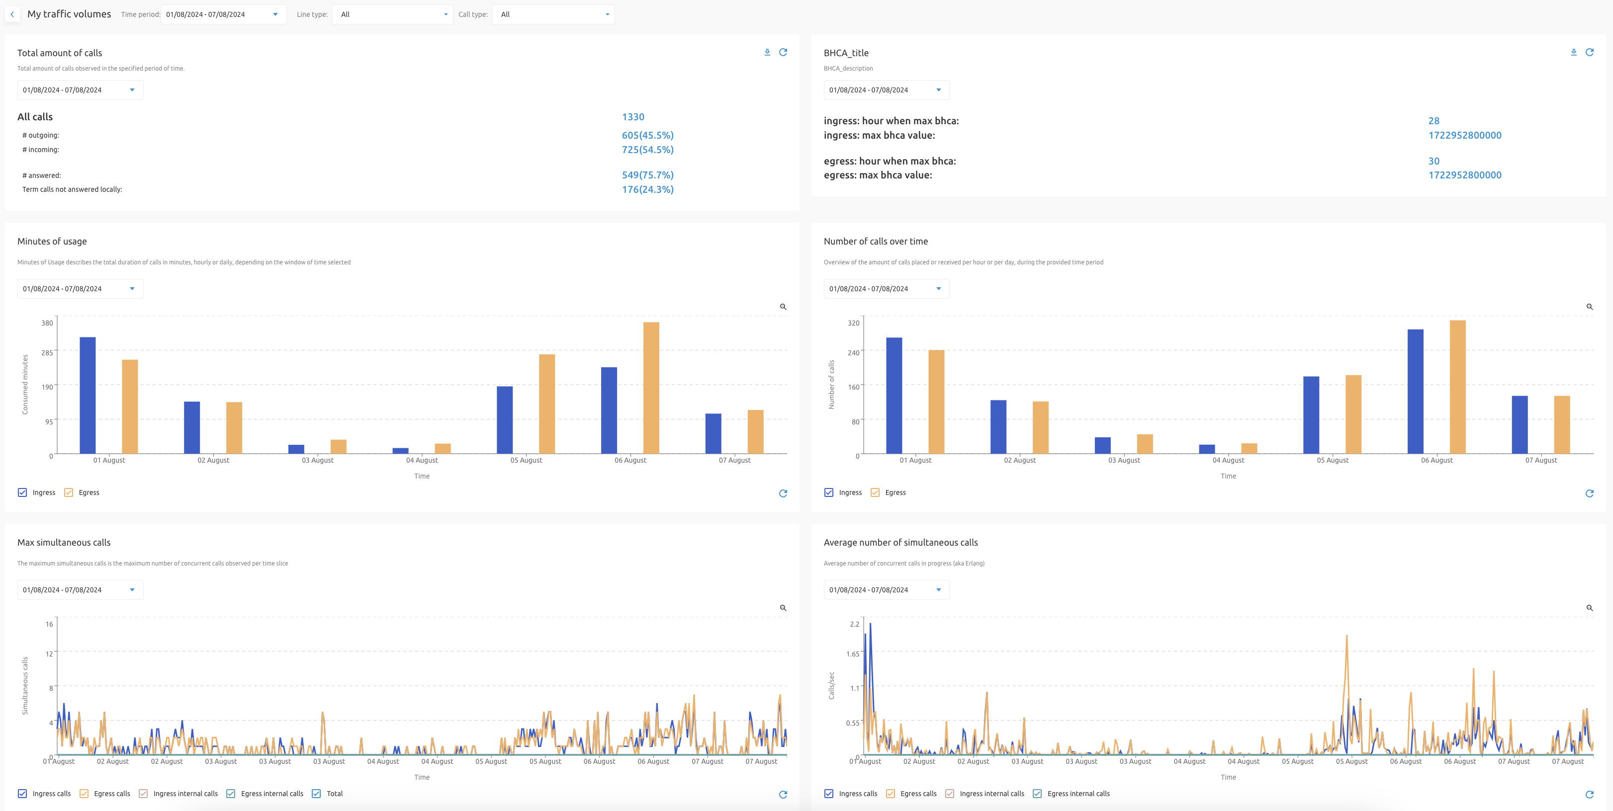This screenshot has width=1613, height=811.
Task: Enable Ingress internal calls in Max simultaneous
Action: (x=143, y=794)
